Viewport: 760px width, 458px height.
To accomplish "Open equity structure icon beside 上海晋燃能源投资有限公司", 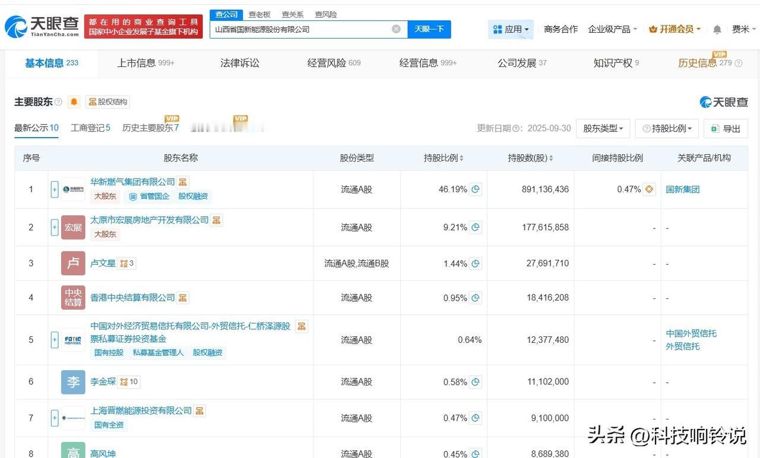I will coord(200,411).
